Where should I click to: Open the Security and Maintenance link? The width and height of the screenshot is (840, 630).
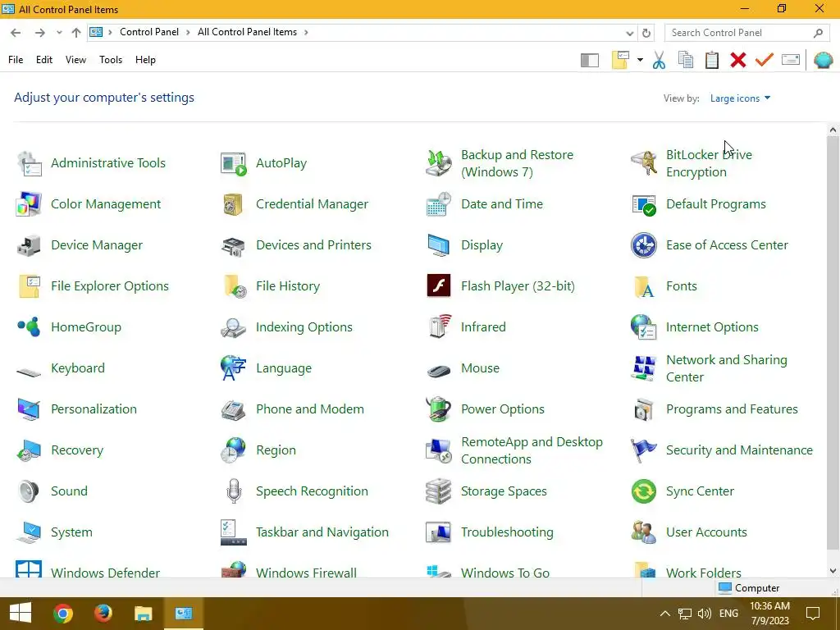click(739, 450)
